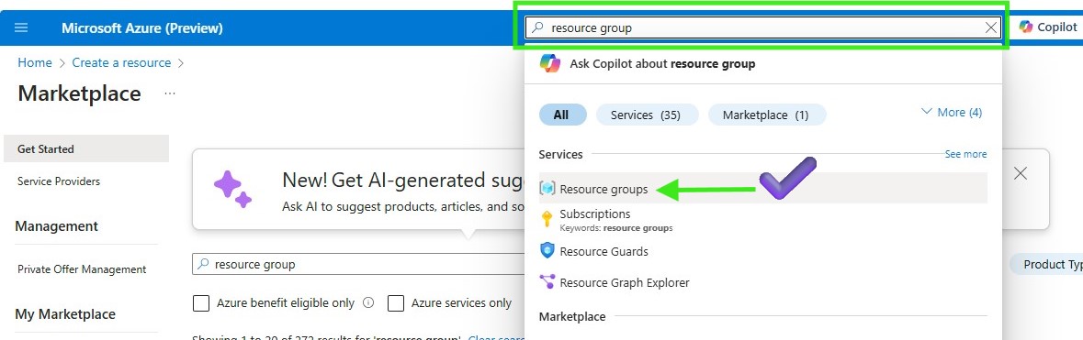This screenshot has width=1083, height=340.
Task: Go to Create a resource breadcrumb
Action: [121, 62]
